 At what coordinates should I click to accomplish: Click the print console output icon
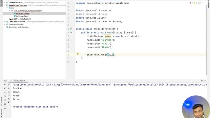(x=9, y=99)
